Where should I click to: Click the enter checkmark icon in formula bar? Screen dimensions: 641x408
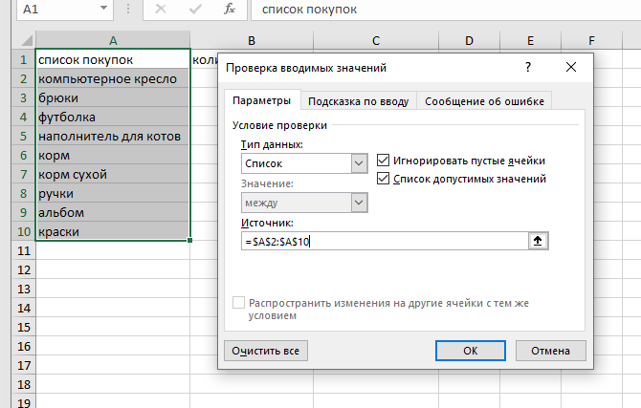pos(194,10)
